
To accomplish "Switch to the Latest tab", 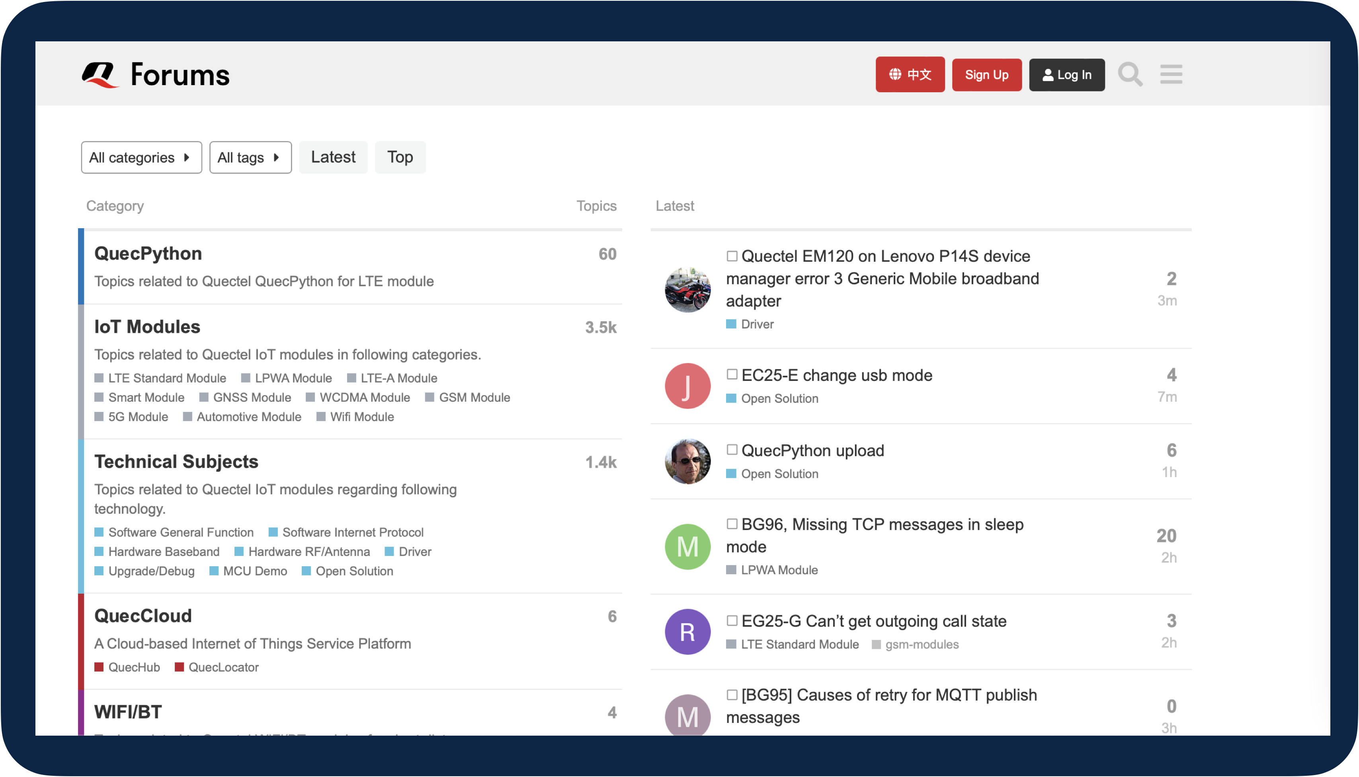I will pos(333,157).
